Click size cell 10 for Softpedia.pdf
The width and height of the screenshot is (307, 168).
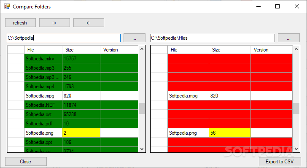81,124
